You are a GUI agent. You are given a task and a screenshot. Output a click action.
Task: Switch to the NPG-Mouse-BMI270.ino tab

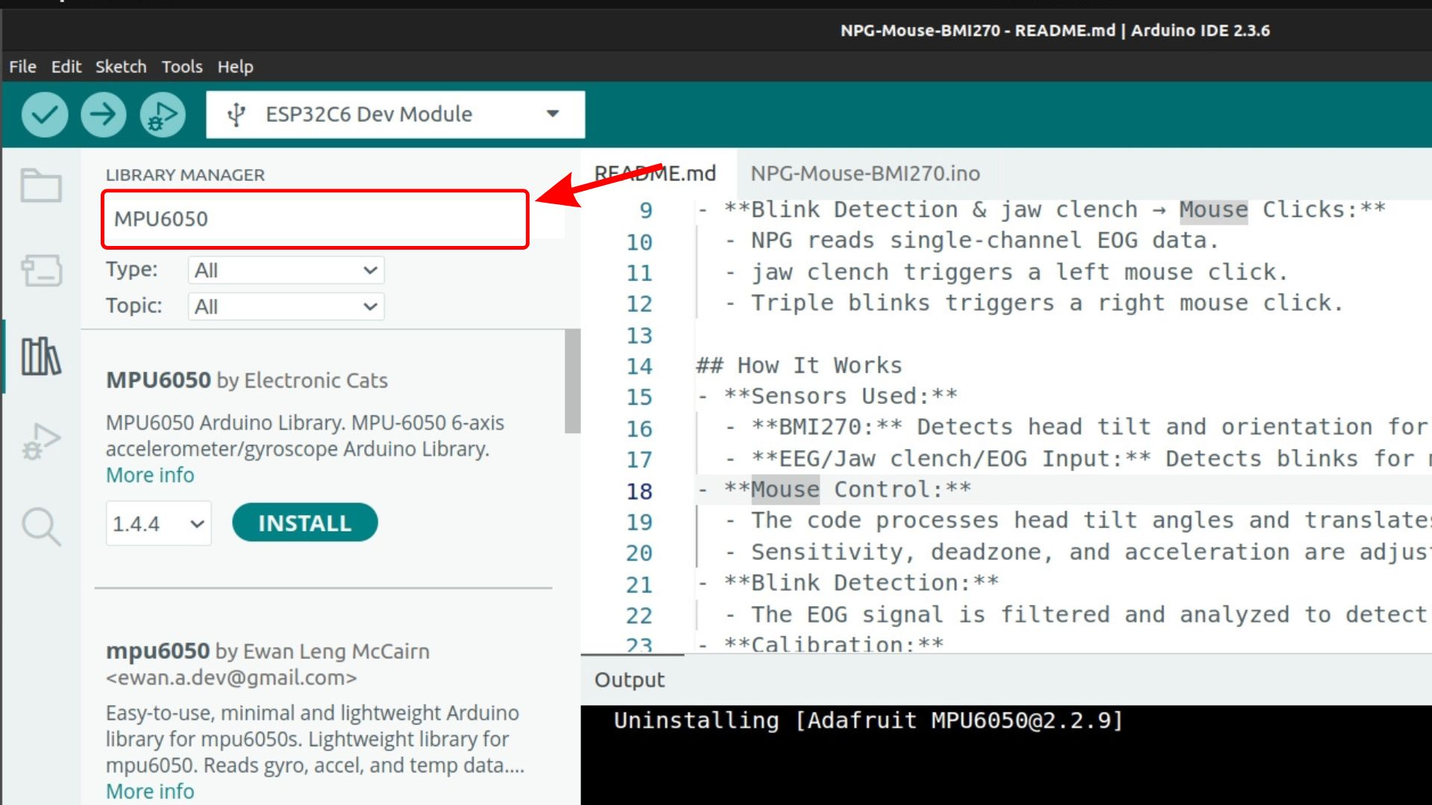(x=865, y=174)
